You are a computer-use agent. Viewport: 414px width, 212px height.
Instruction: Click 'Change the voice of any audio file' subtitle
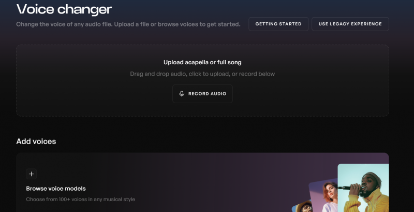(x=128, y=24)
